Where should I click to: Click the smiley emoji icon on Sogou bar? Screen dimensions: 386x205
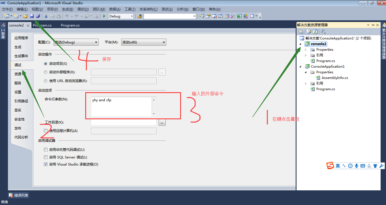[350, 166]
